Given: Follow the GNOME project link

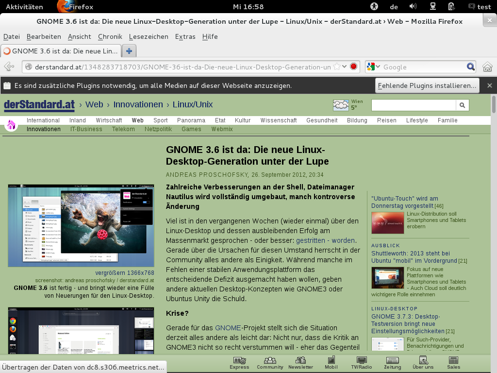Looking at the screenshot, I should tap(228, 328).
